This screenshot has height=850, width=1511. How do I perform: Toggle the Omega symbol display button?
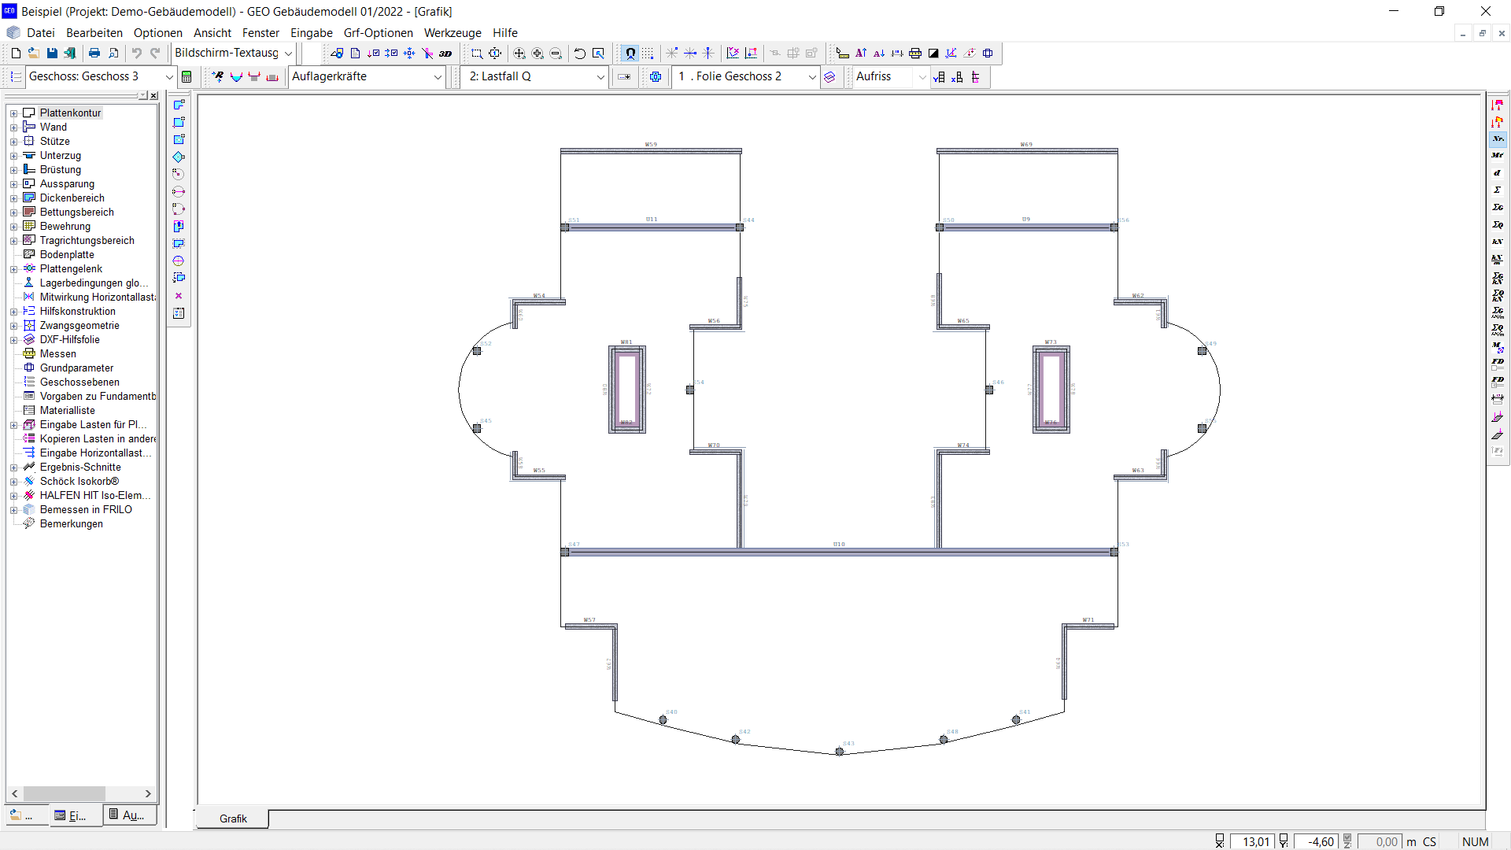click(630, 53)
